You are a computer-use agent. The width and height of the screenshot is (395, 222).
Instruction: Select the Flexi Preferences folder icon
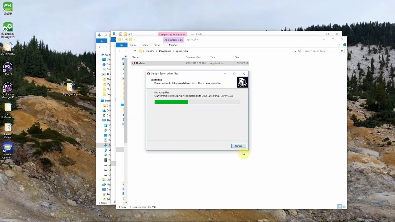pos(8,111)
